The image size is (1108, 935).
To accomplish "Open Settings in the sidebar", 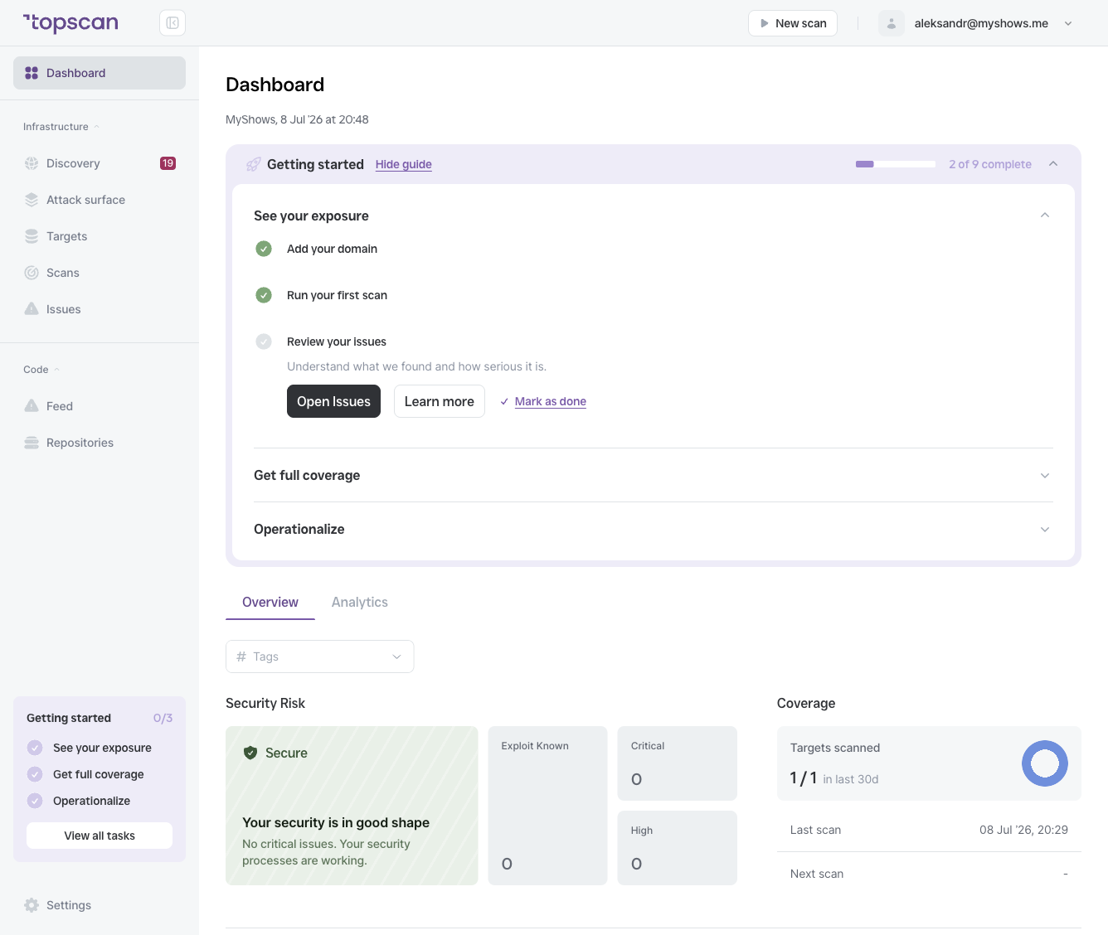I will coord(100,905).
